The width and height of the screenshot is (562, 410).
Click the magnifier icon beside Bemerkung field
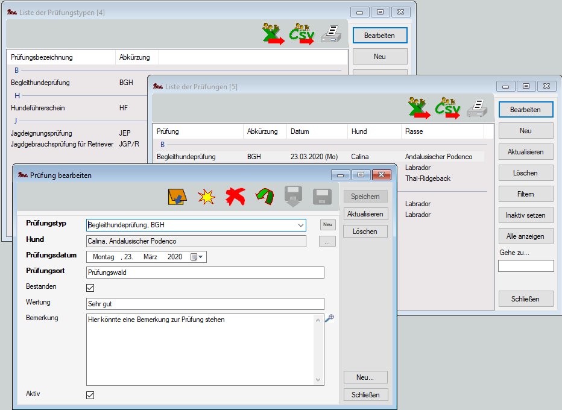(329, 318)
